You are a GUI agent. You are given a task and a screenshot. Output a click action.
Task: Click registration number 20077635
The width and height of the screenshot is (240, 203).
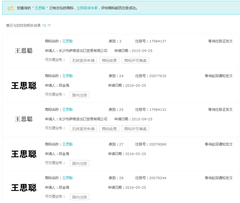pyautogui.click(x=158, y=76)
